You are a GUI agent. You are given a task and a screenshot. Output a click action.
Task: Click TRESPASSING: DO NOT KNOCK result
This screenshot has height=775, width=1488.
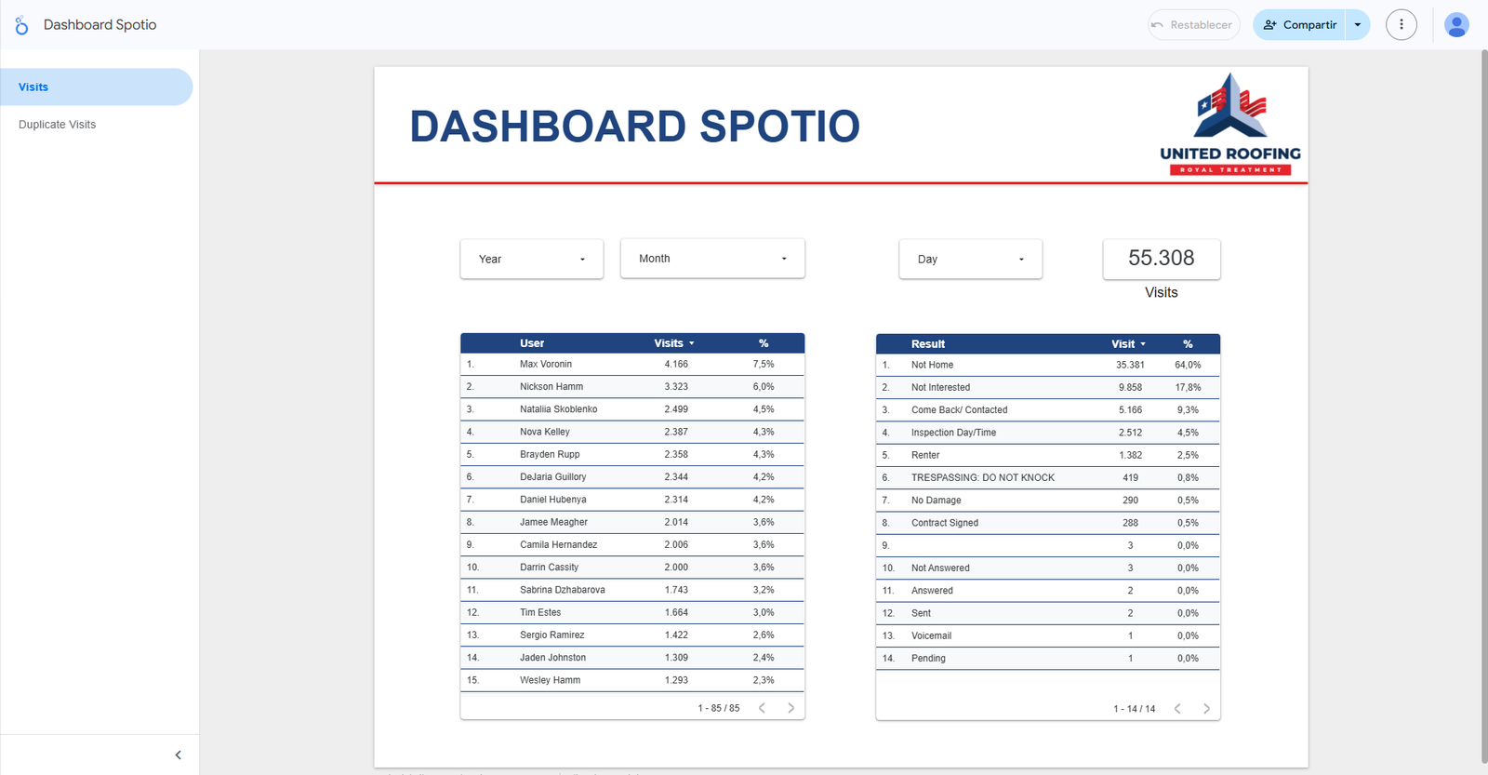(983, 477)
